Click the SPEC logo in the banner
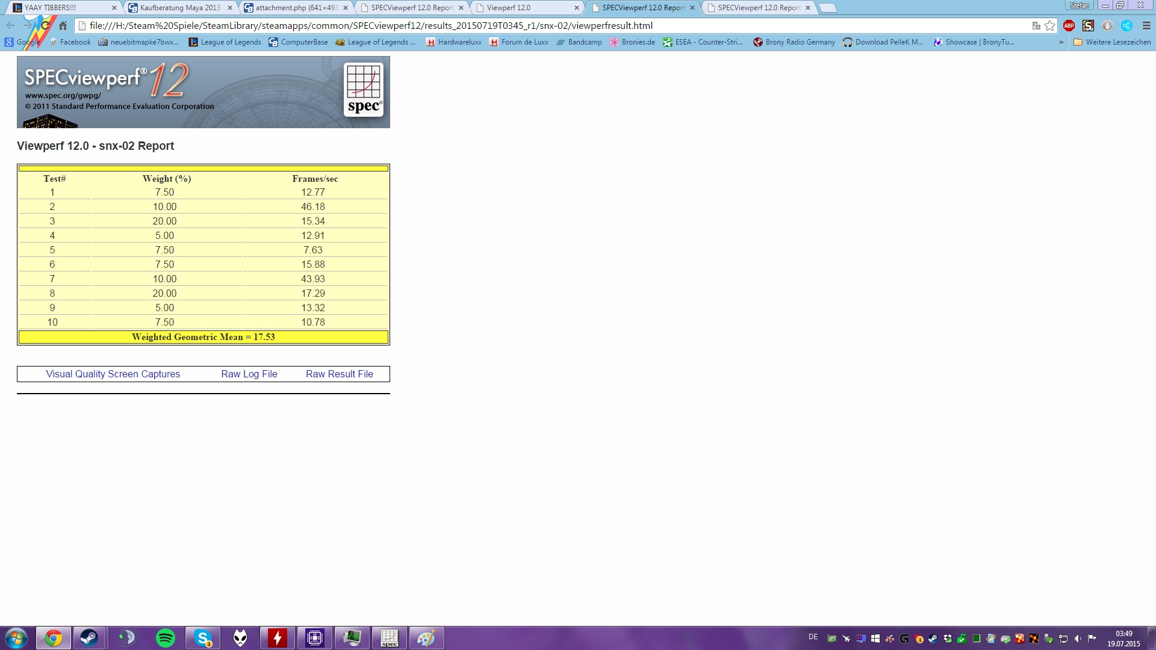 (x=364, y=90)
